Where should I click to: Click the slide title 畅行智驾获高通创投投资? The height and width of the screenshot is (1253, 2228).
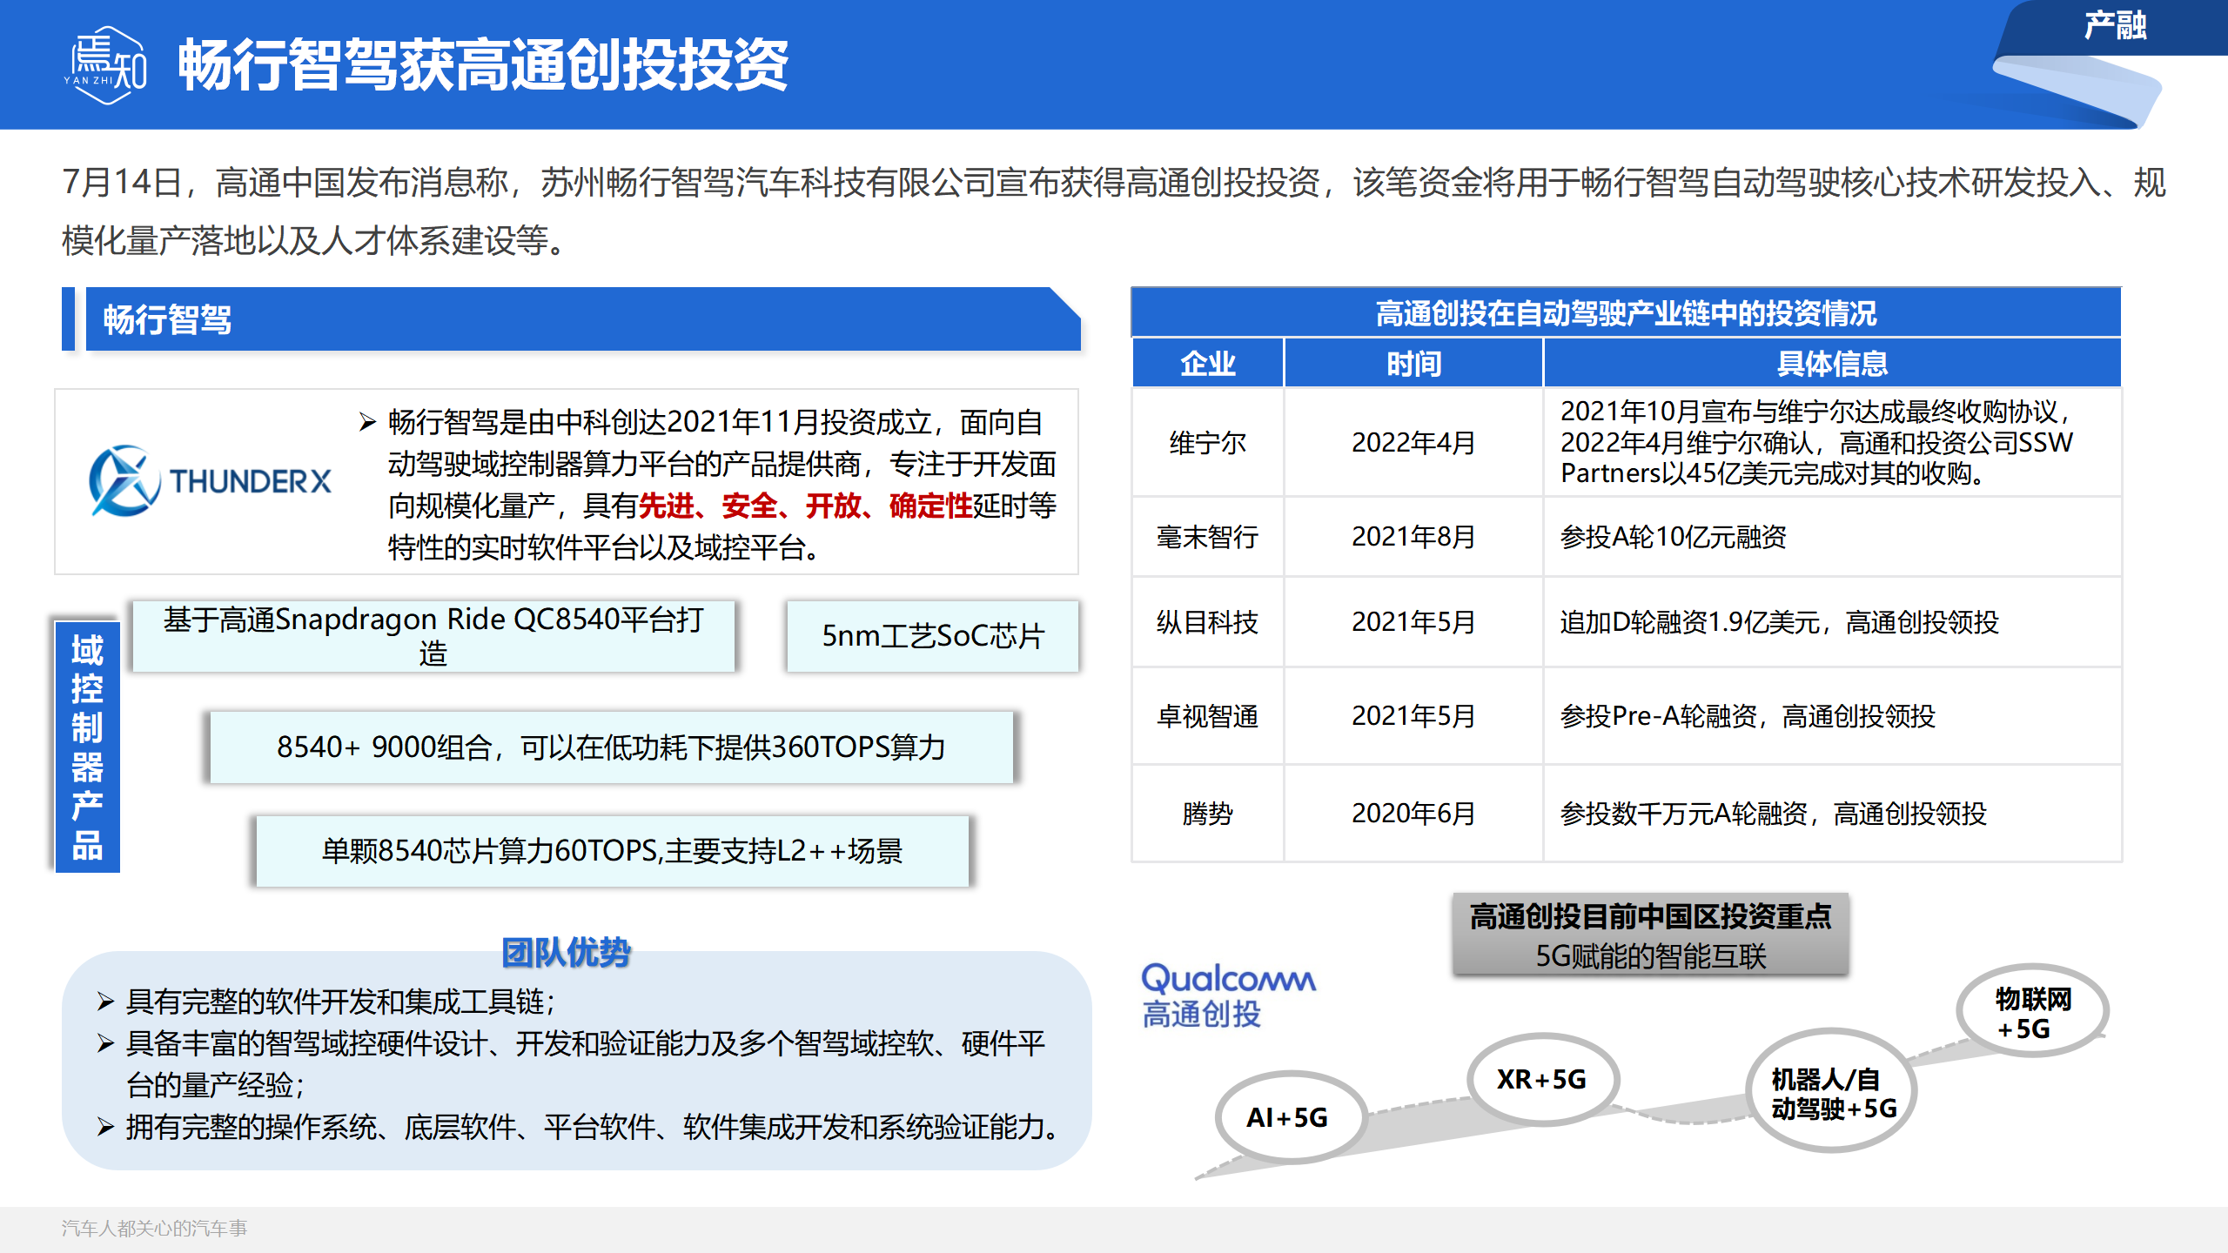(x=483, y=65)
